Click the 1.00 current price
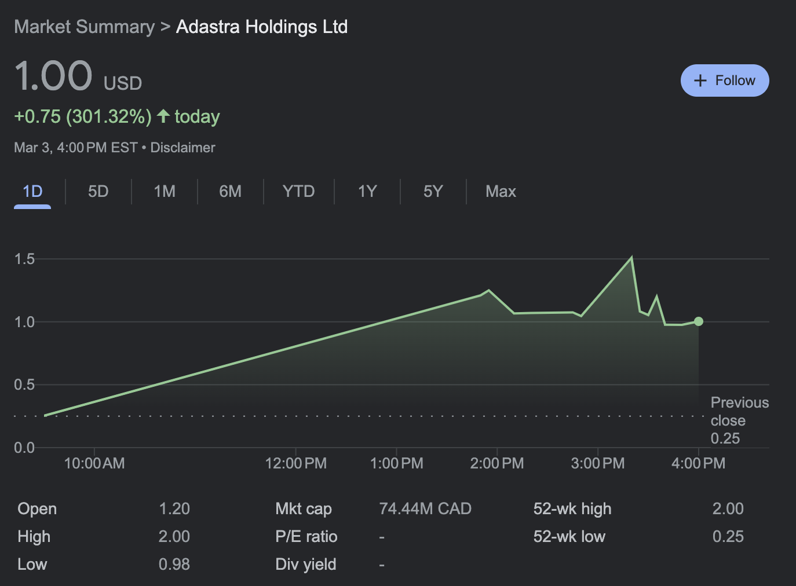Screen dimensions: 796x586 coord(53,76)
